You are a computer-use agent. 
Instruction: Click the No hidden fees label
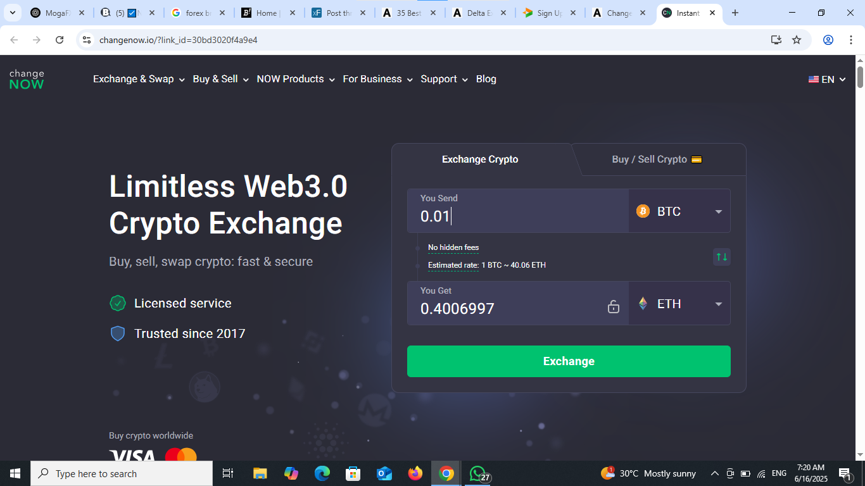pyautogui.click(x=453, y=247)
